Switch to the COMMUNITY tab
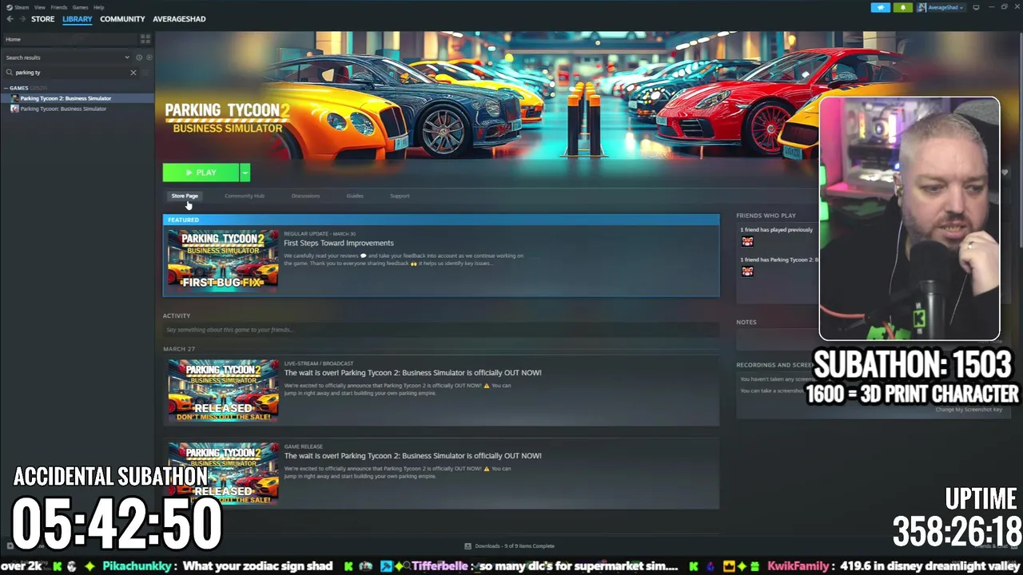This screenshot has width=1023, height=575. point(122,19)
